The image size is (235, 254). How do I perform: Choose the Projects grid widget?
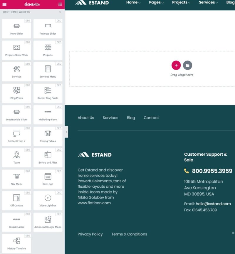point(48,50)
